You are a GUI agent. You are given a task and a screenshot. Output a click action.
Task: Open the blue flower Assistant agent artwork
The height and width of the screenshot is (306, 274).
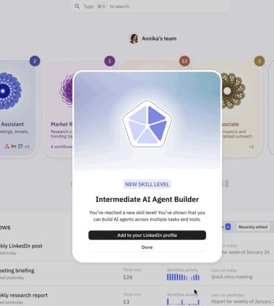(x=10, y=91)
